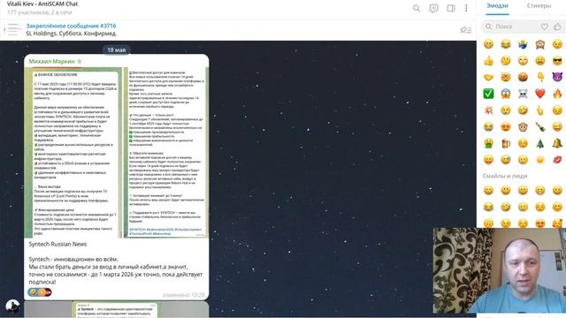Insert the finger pointing down emoji
Screen dimensions: 566x318
[540, 77]
